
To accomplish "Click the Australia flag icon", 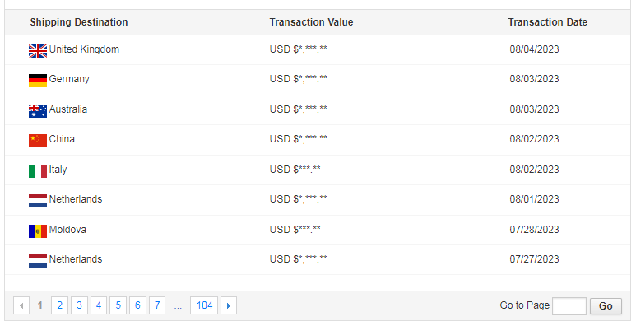I will [38, 111].
